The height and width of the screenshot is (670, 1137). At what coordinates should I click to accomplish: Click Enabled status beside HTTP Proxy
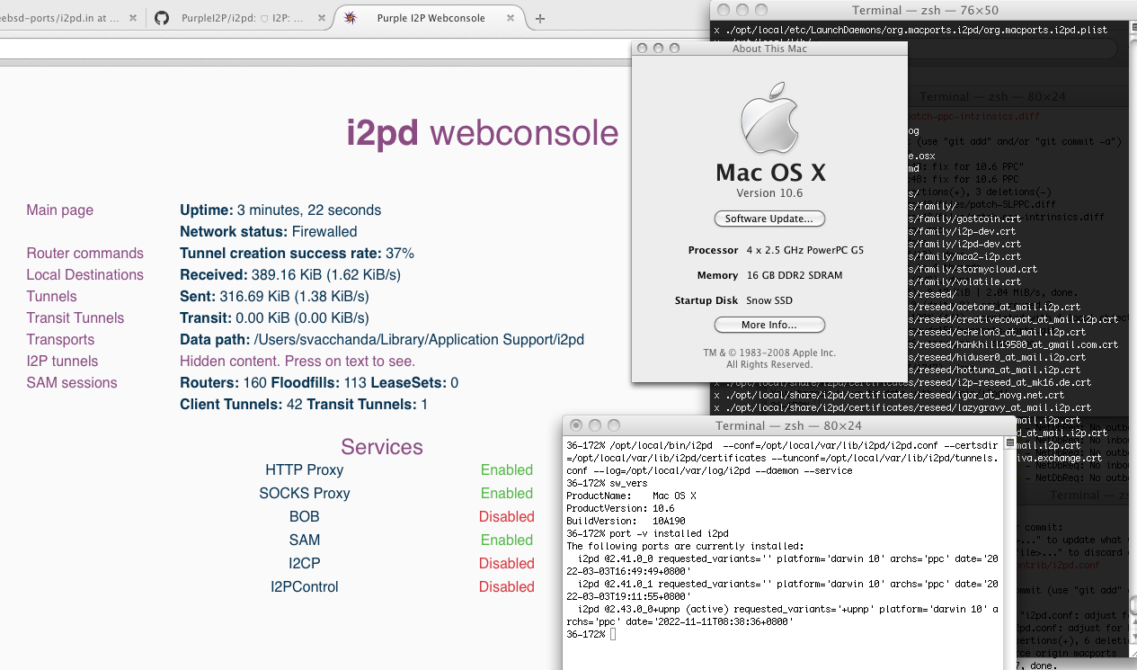(x=506, y=469)
